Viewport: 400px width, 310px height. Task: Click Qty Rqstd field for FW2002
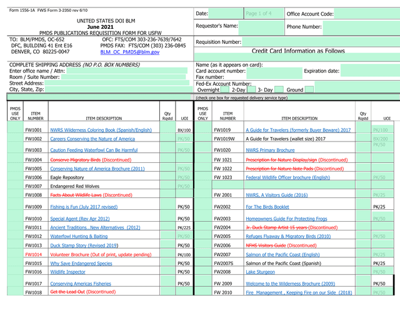[x=363, y=204]
